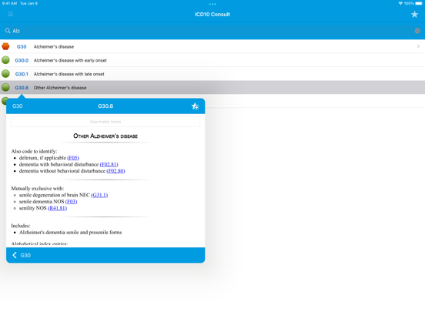425x319 pixels.
Task: Click the ICD10 Consult title
Action: 212,15
